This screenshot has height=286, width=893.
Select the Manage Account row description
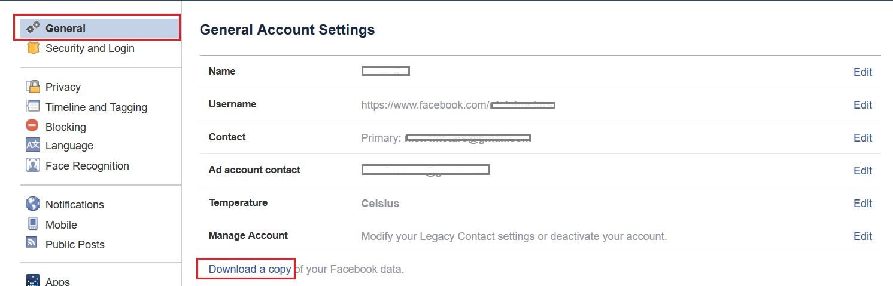pyautogui.click(x=514, y=236)
